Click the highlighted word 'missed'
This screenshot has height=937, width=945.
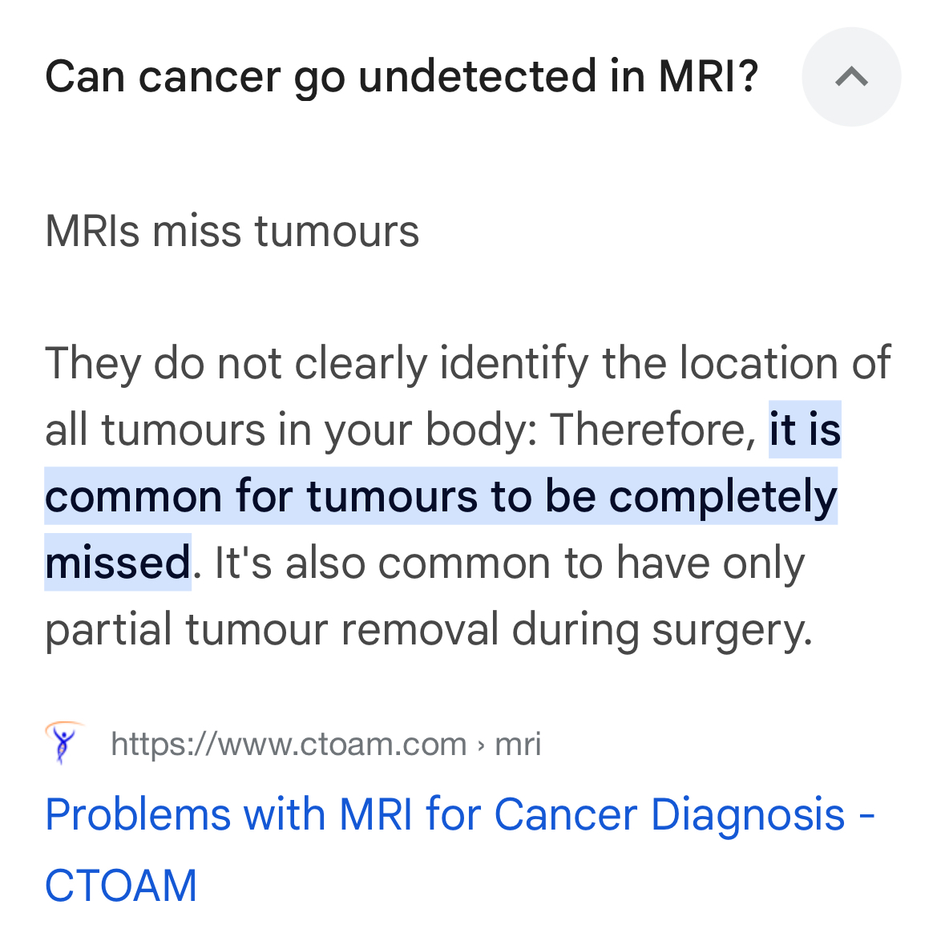pyautogui.click(x=118, y=562)
